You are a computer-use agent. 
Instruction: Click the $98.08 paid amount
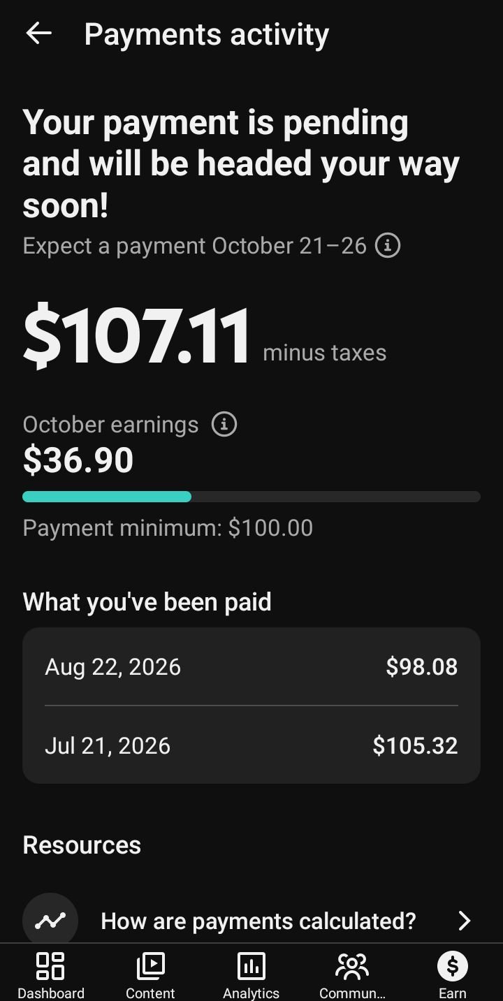[x=422, y=666]
